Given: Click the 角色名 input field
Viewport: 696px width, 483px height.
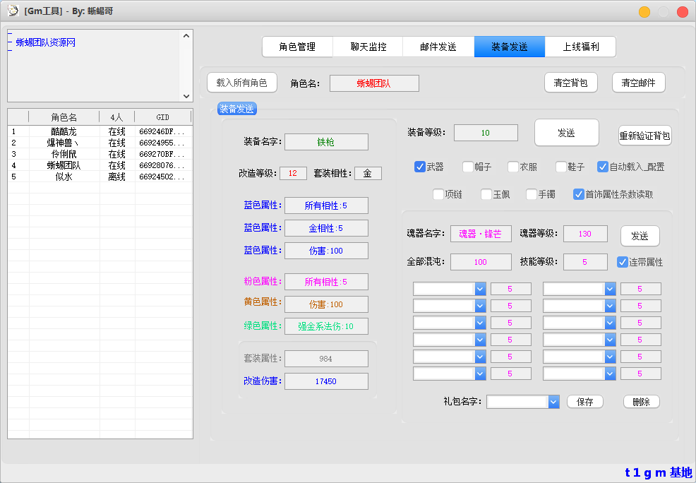Looking at the screenshot, I should click(x=374, y=83).
